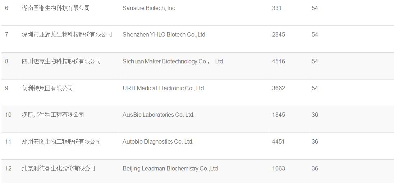Click AusBio Laboratories Co. Ltd. name
Screen dimensions: 394x183
159,115
